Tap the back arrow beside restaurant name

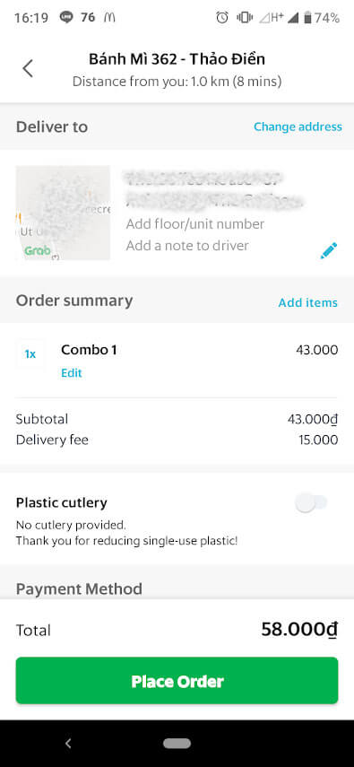28,68
